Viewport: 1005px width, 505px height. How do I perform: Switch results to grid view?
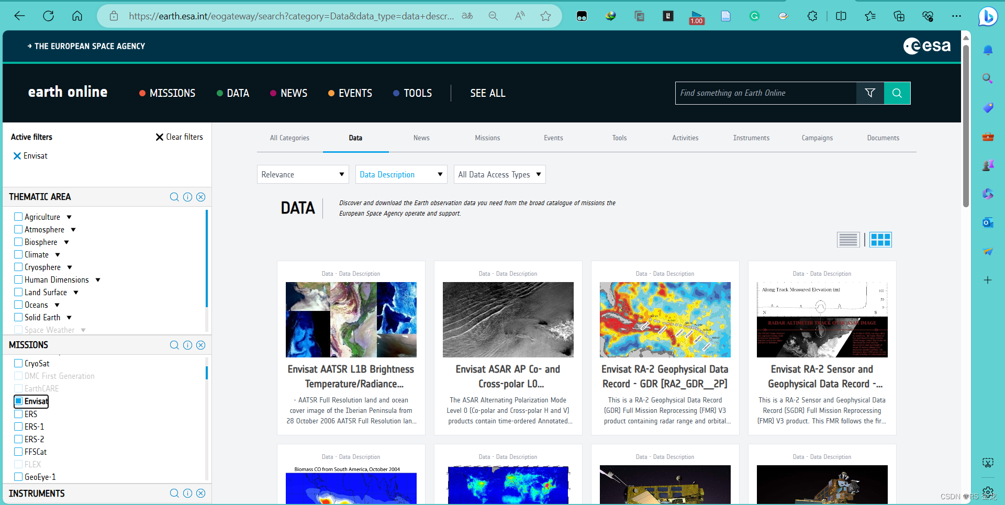pos(880,240)
